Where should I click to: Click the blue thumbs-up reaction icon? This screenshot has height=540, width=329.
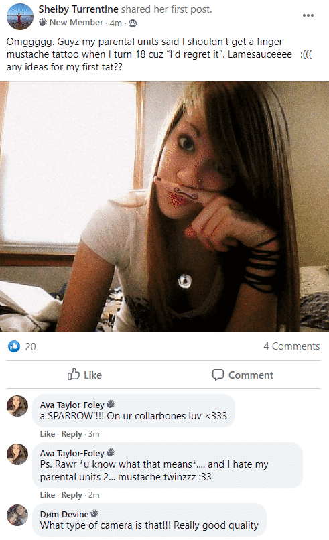click(x=14, y=346)
